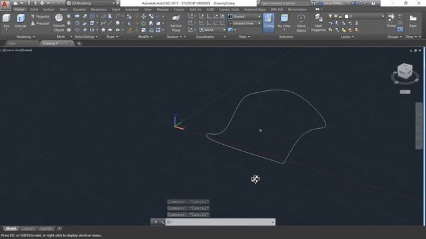Click the Save icon in Quick Access toolbar
Screen dimensions: 426x239
(29, 3)
